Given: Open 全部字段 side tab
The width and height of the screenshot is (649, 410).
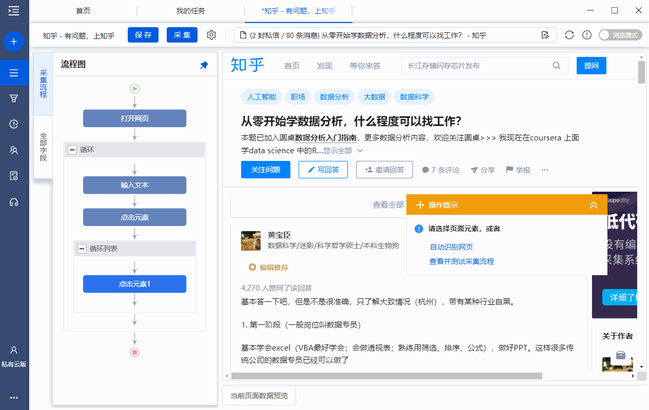Looking at the screenshot, I should pos(43,147).
